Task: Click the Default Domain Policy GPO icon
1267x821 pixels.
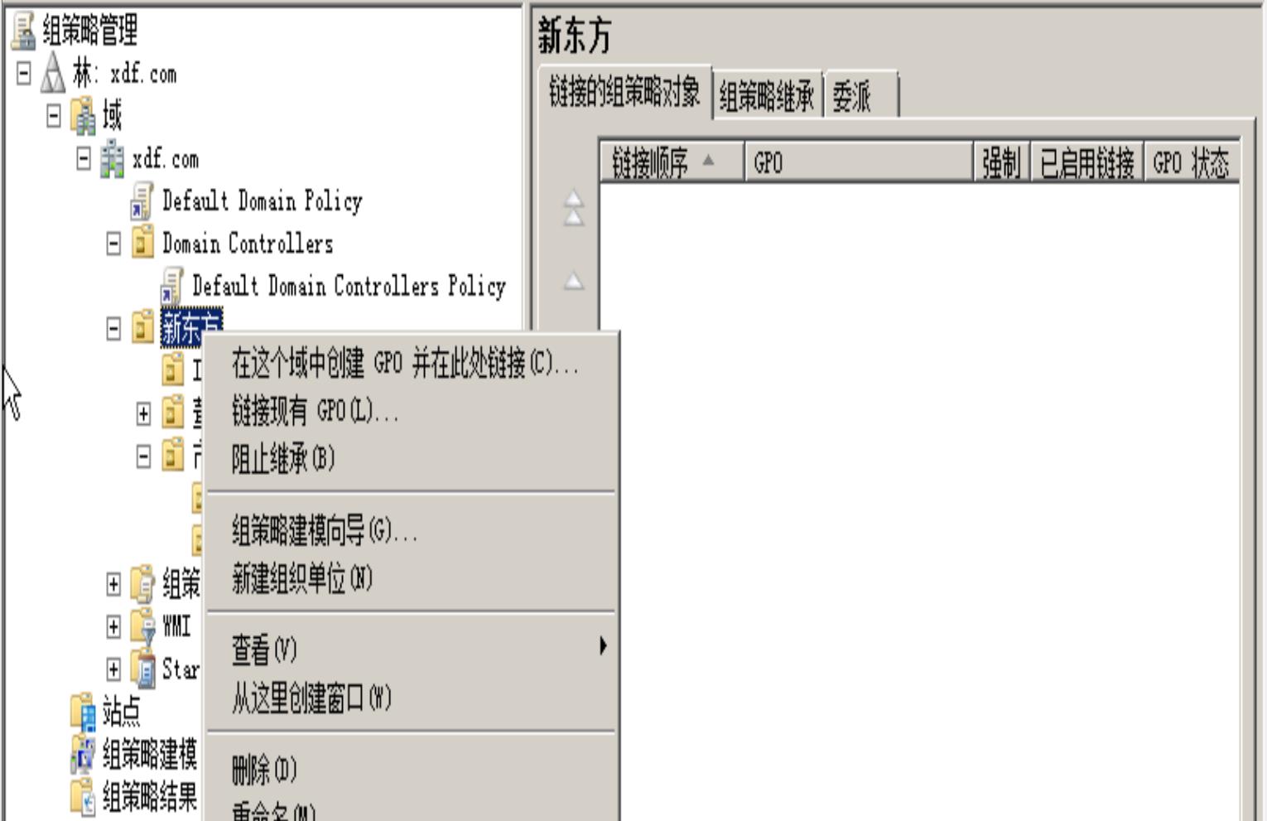Action: click(142, 201)
